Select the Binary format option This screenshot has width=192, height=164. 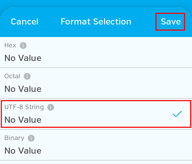96,145
